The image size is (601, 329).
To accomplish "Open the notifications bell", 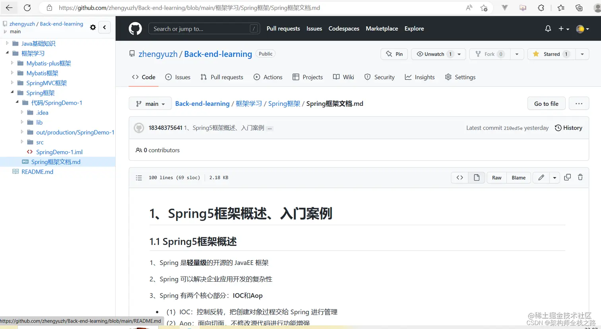I will (x=548, y=29).
